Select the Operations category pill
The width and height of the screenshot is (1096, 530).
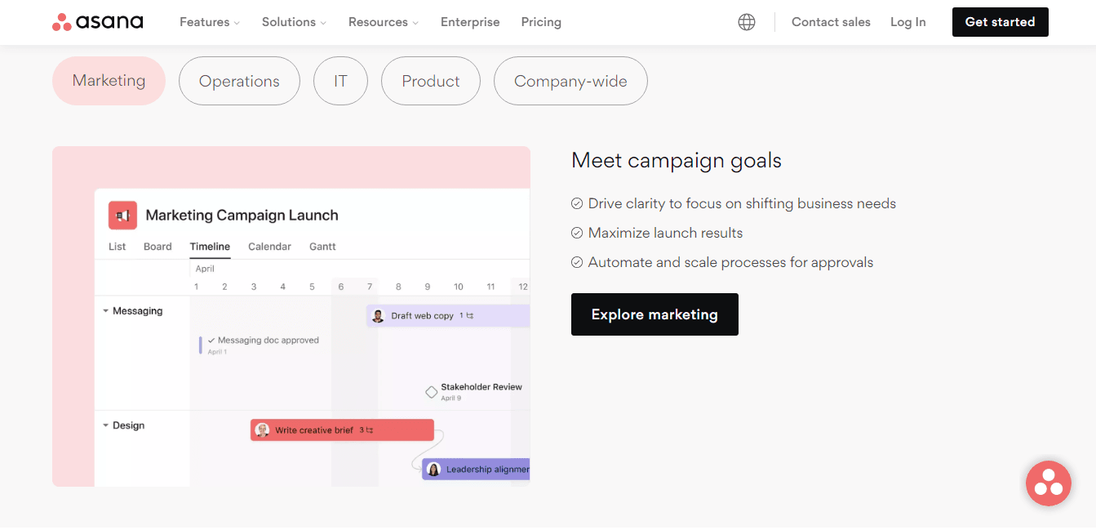pos(239,81)
